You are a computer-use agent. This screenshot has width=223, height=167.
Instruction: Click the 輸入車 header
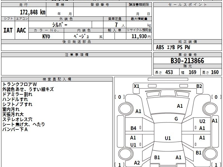click(x=115, y=30)
